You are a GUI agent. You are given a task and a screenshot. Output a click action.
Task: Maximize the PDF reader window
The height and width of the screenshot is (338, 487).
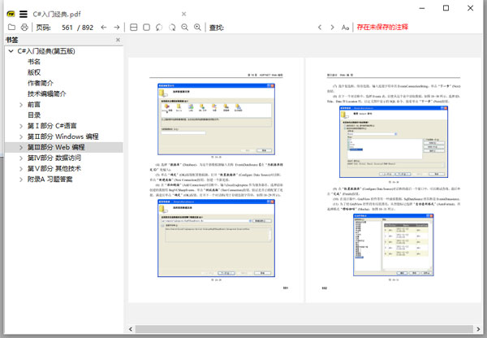(x=446, y=8)
